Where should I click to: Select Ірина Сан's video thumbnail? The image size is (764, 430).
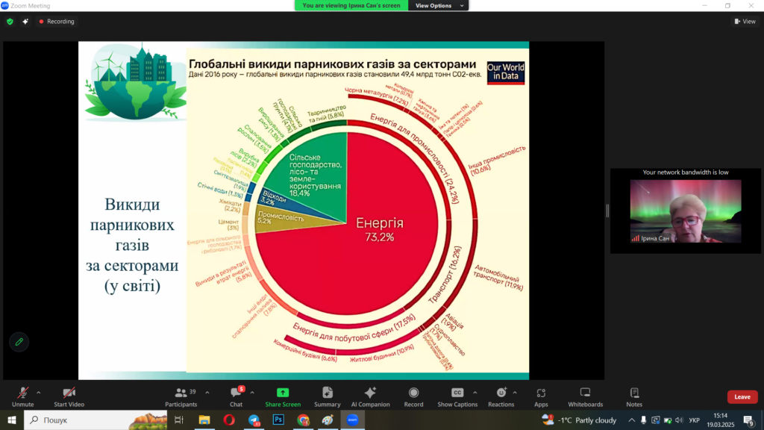point(685,211)
